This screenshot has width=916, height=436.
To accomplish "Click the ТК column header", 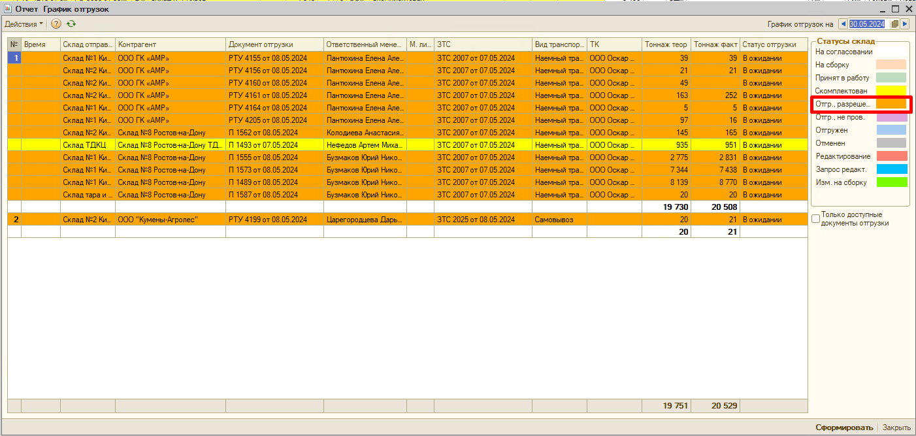I will (x=615, y=44).
